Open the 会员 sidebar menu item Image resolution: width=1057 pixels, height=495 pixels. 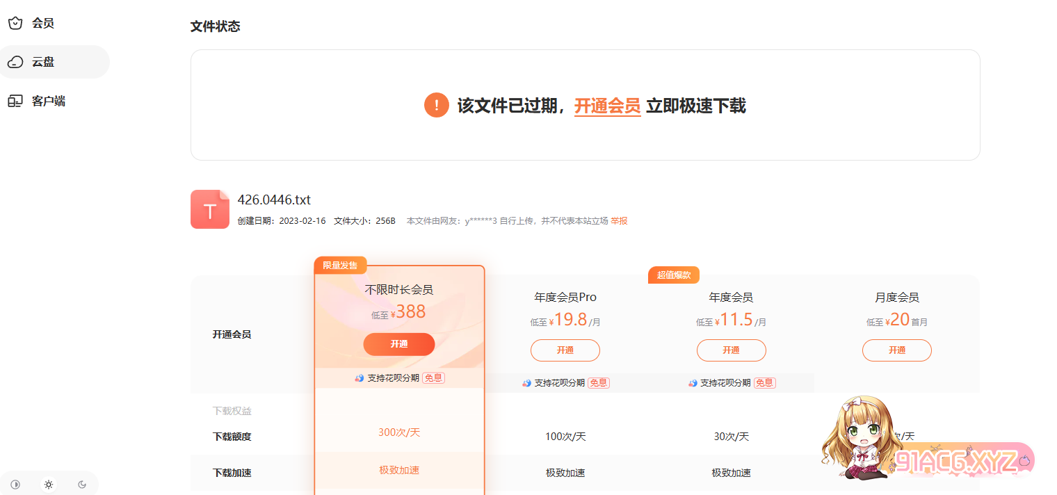43,23
